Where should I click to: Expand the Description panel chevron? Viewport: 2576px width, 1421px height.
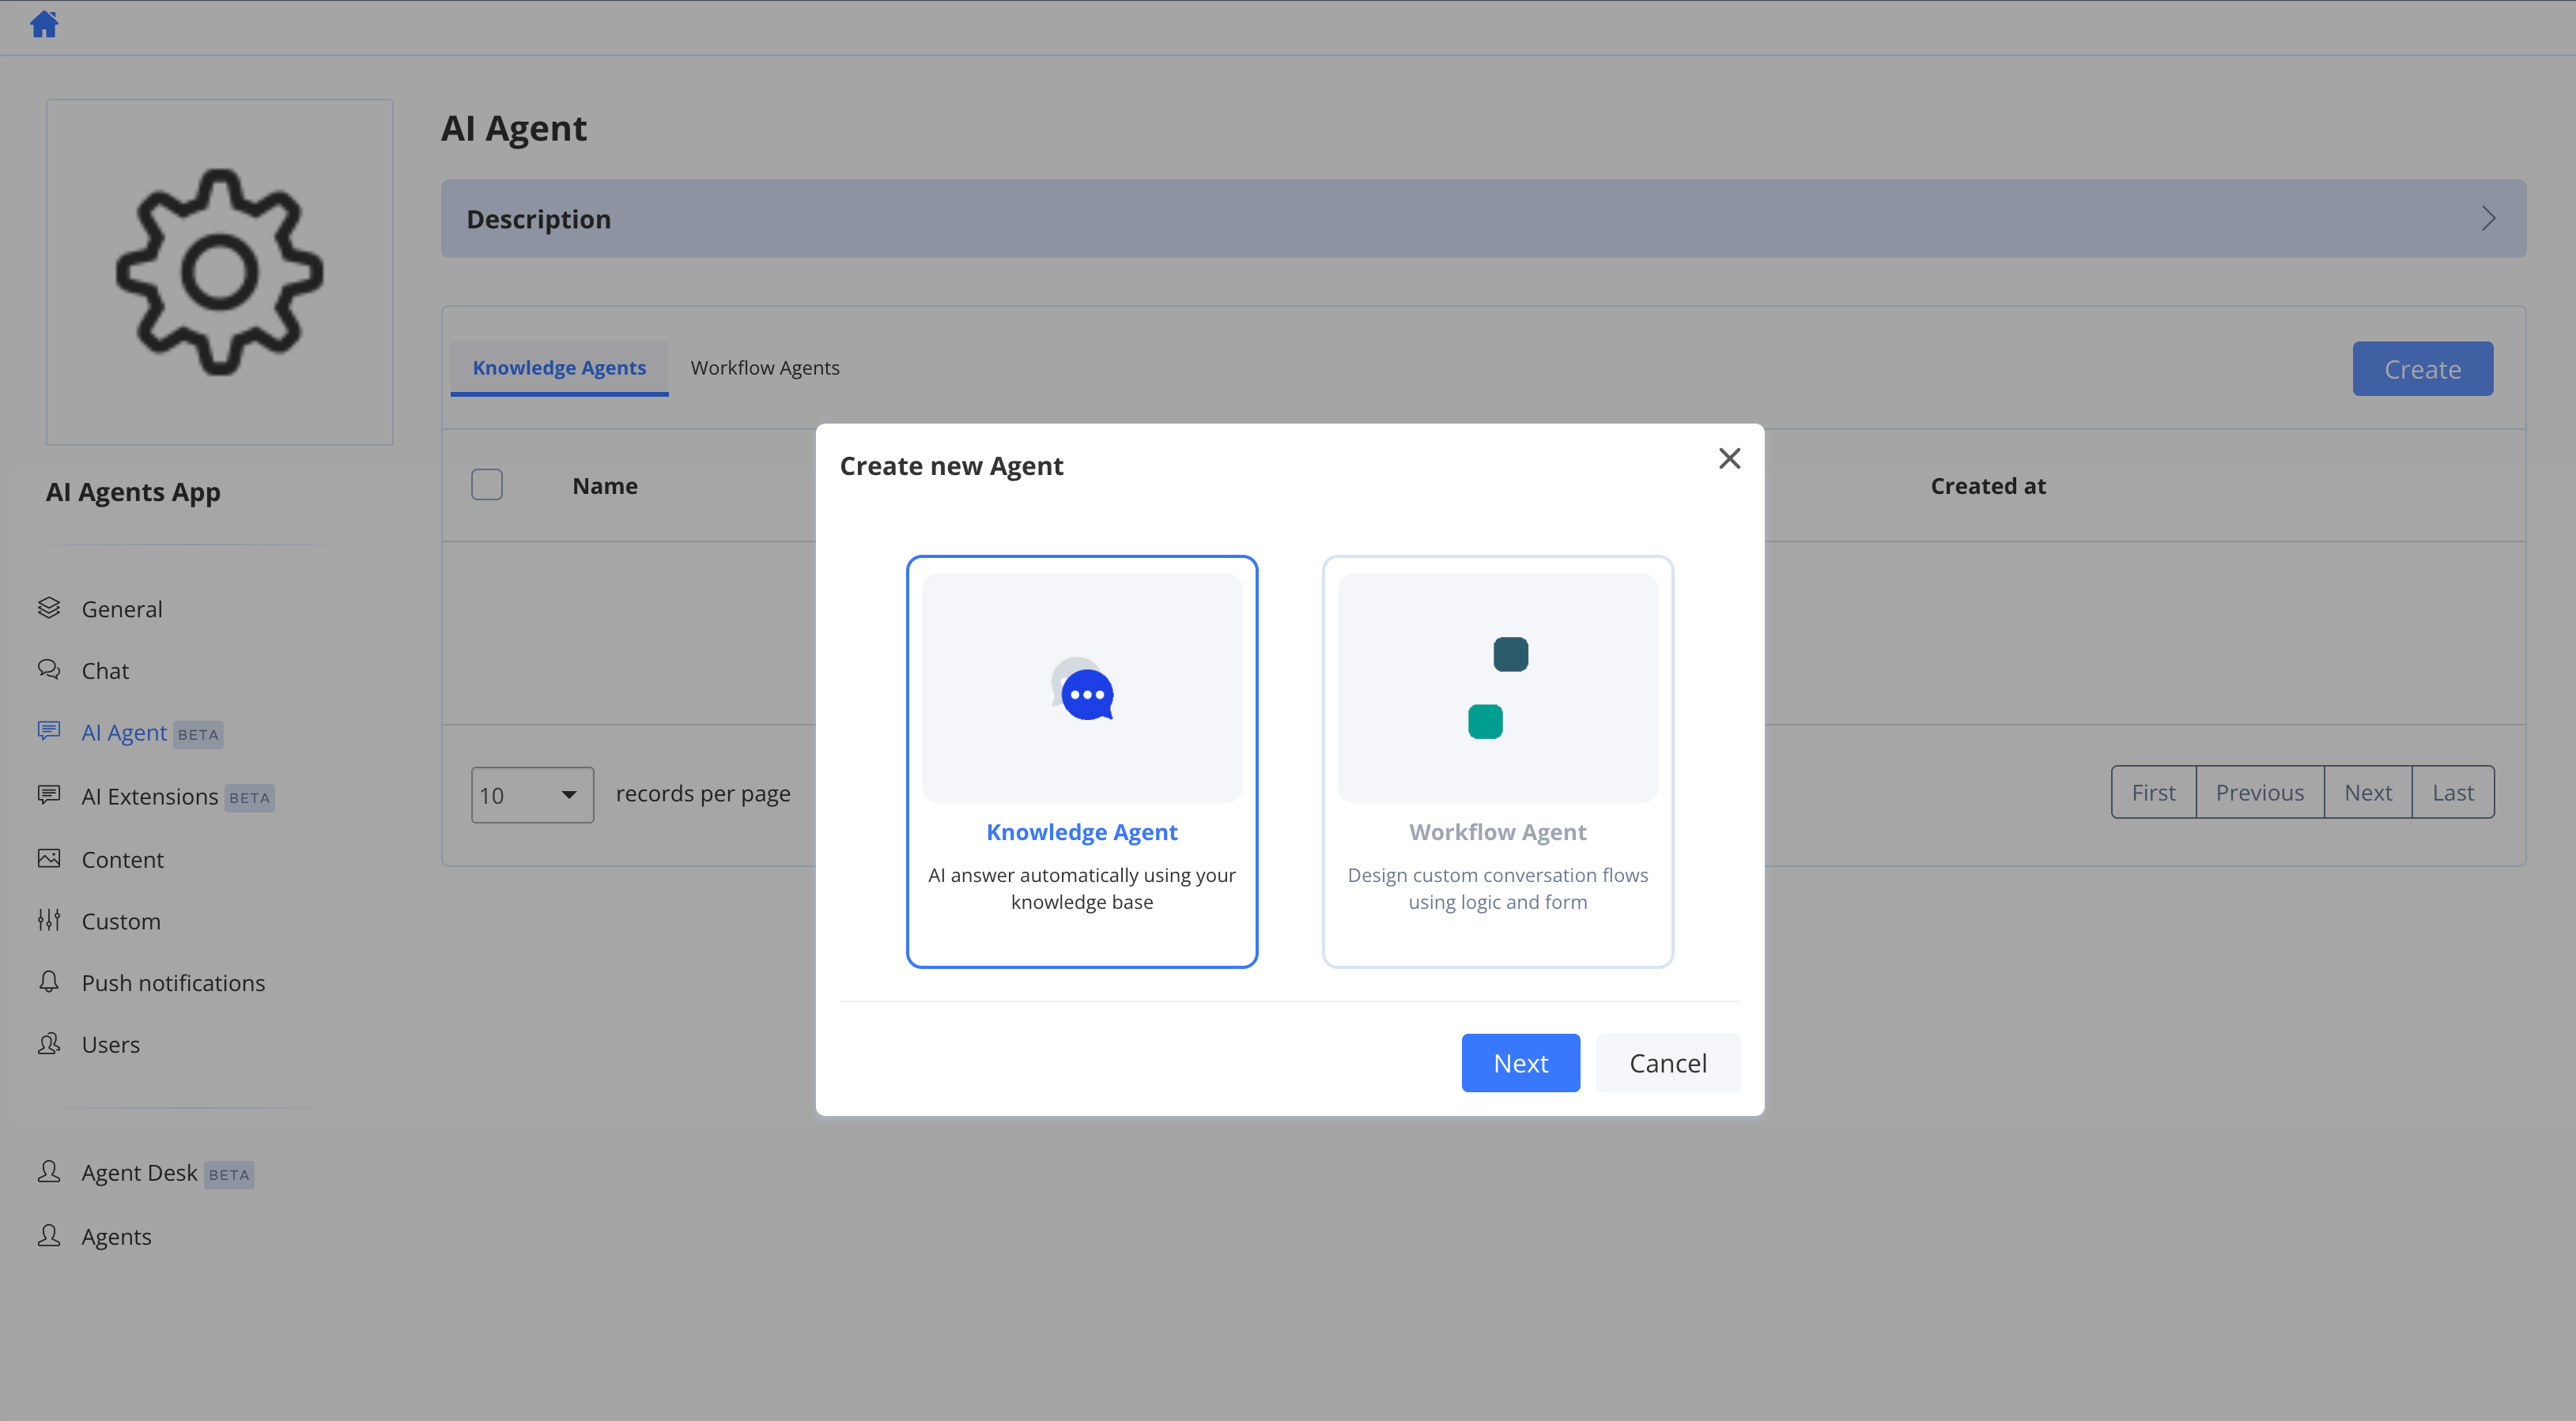point(2488,219)
